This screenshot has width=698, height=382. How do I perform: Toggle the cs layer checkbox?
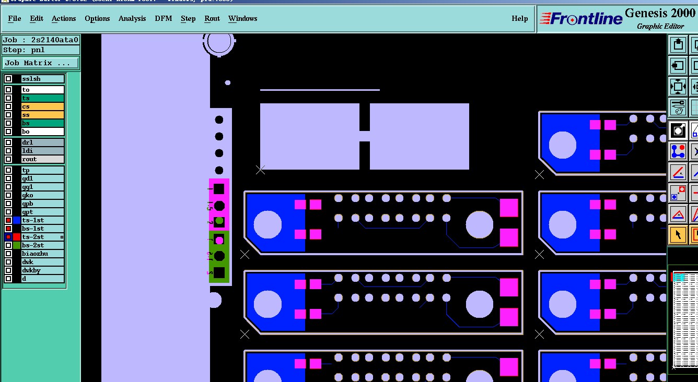[x=8, y=106]
